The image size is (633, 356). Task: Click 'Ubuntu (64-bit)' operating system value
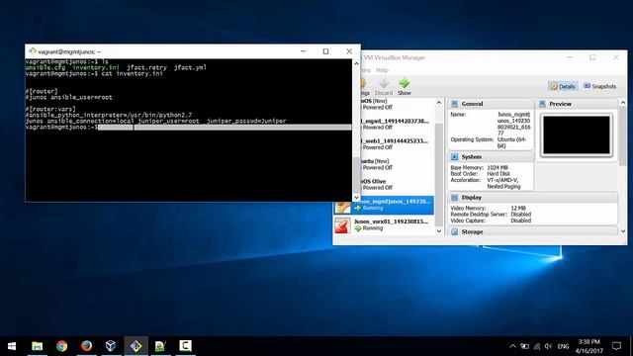click(511, 142)
